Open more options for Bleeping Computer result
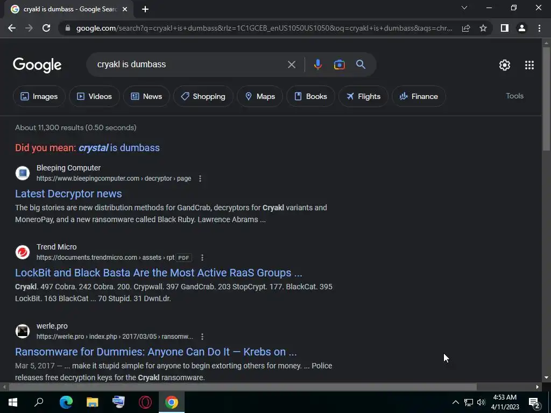 (x=200, y=179)
